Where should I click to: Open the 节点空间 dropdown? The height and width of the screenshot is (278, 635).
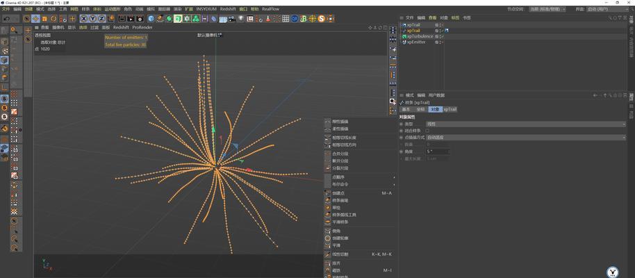[x=547, y=9]
